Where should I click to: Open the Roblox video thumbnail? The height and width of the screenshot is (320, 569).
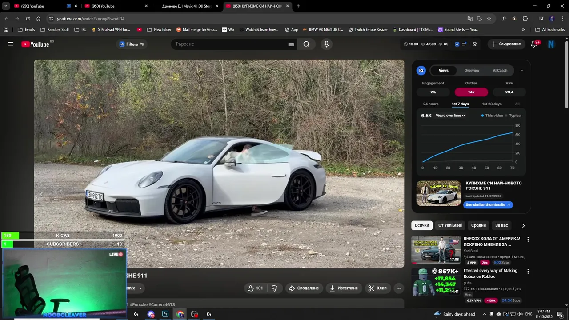[436, 282]
